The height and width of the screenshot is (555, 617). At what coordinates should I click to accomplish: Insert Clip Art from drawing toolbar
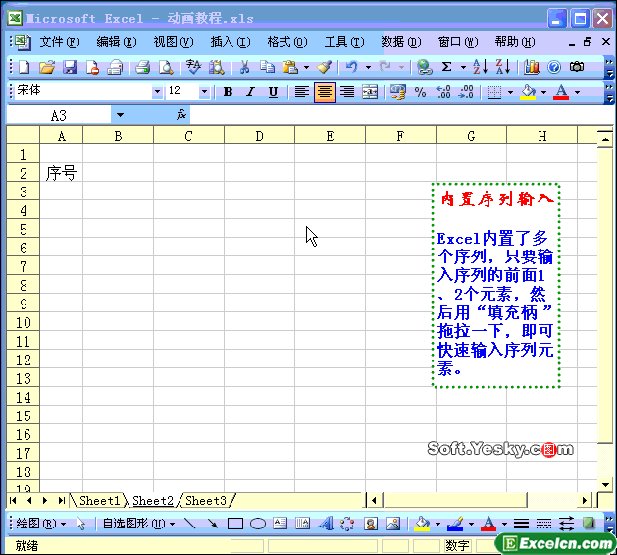(371, 524)
